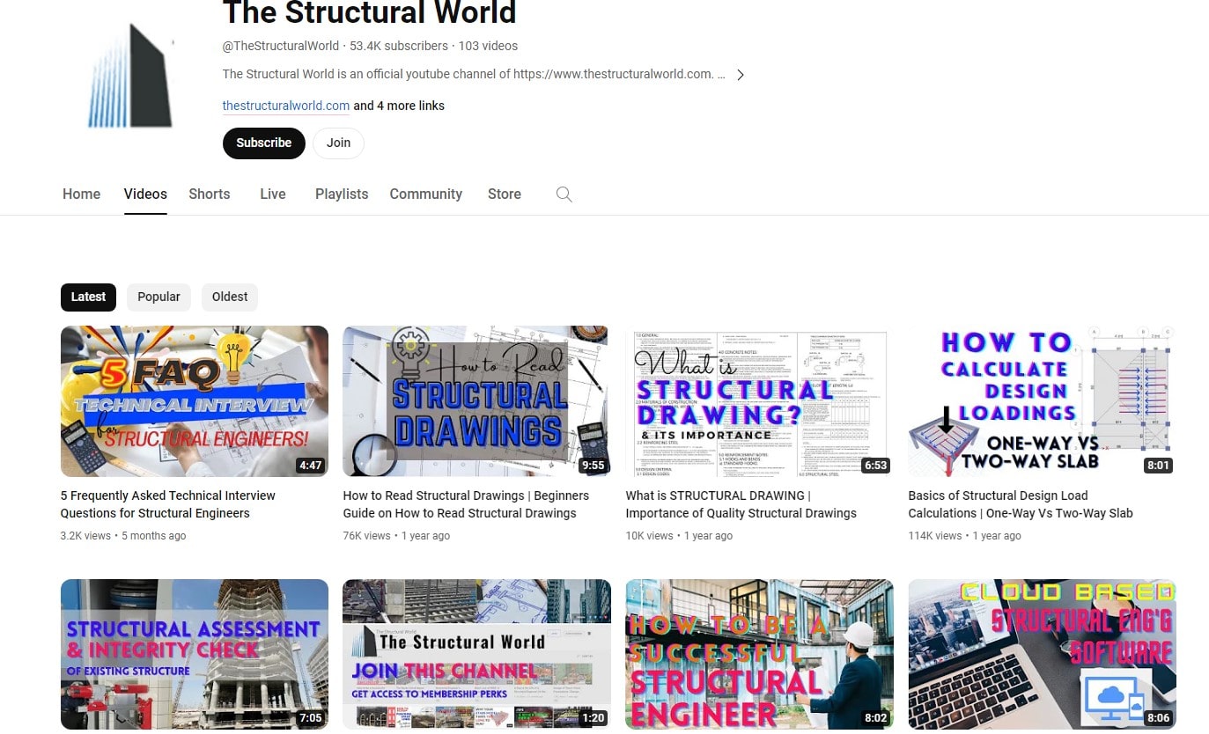Open title 'How to Read Structural Drawings | Beginners Guide'
1209x734 pixels.
(x=466, y=504)
